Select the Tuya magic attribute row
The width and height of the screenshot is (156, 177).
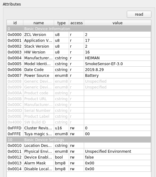(79, 134)
